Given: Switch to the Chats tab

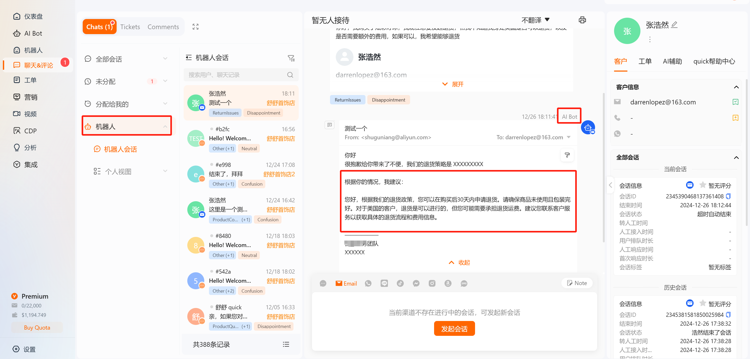Looking at the screenshot, I should point(99,27).
